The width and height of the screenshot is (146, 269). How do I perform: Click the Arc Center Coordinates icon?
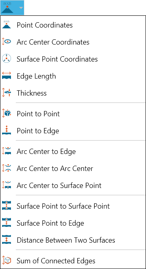[6, 42]
